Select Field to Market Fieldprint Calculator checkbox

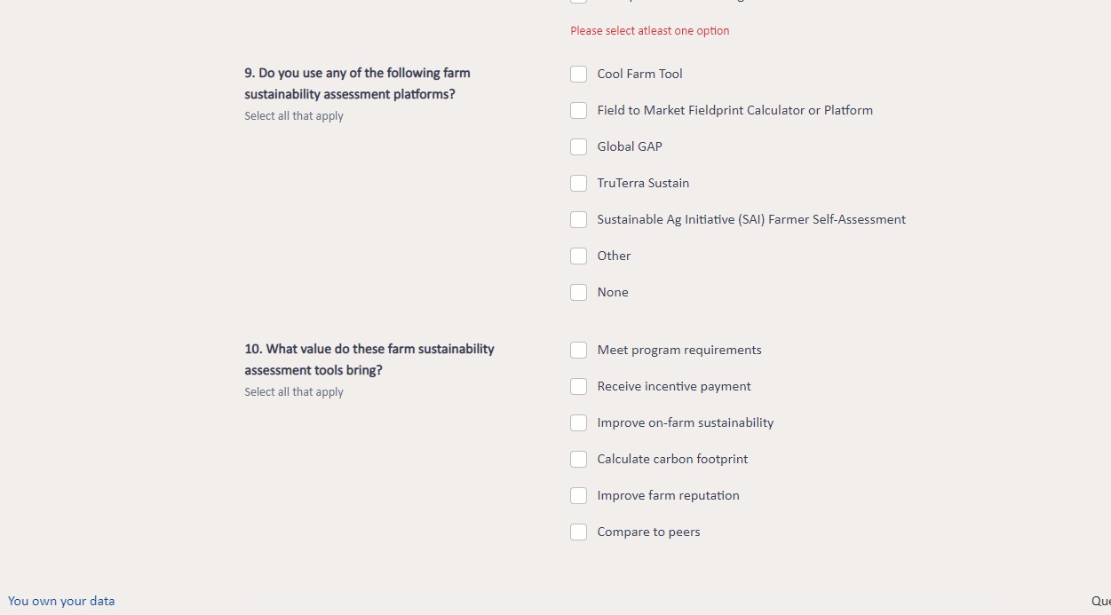coord(578,110)
